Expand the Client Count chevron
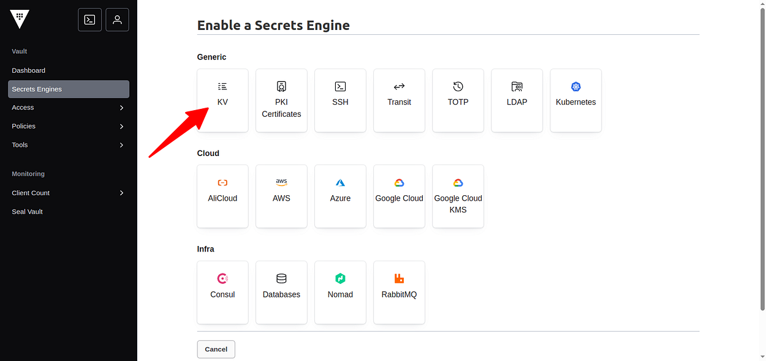The height and width of the screenshot is (361, 766). click(x=121, y=193)
